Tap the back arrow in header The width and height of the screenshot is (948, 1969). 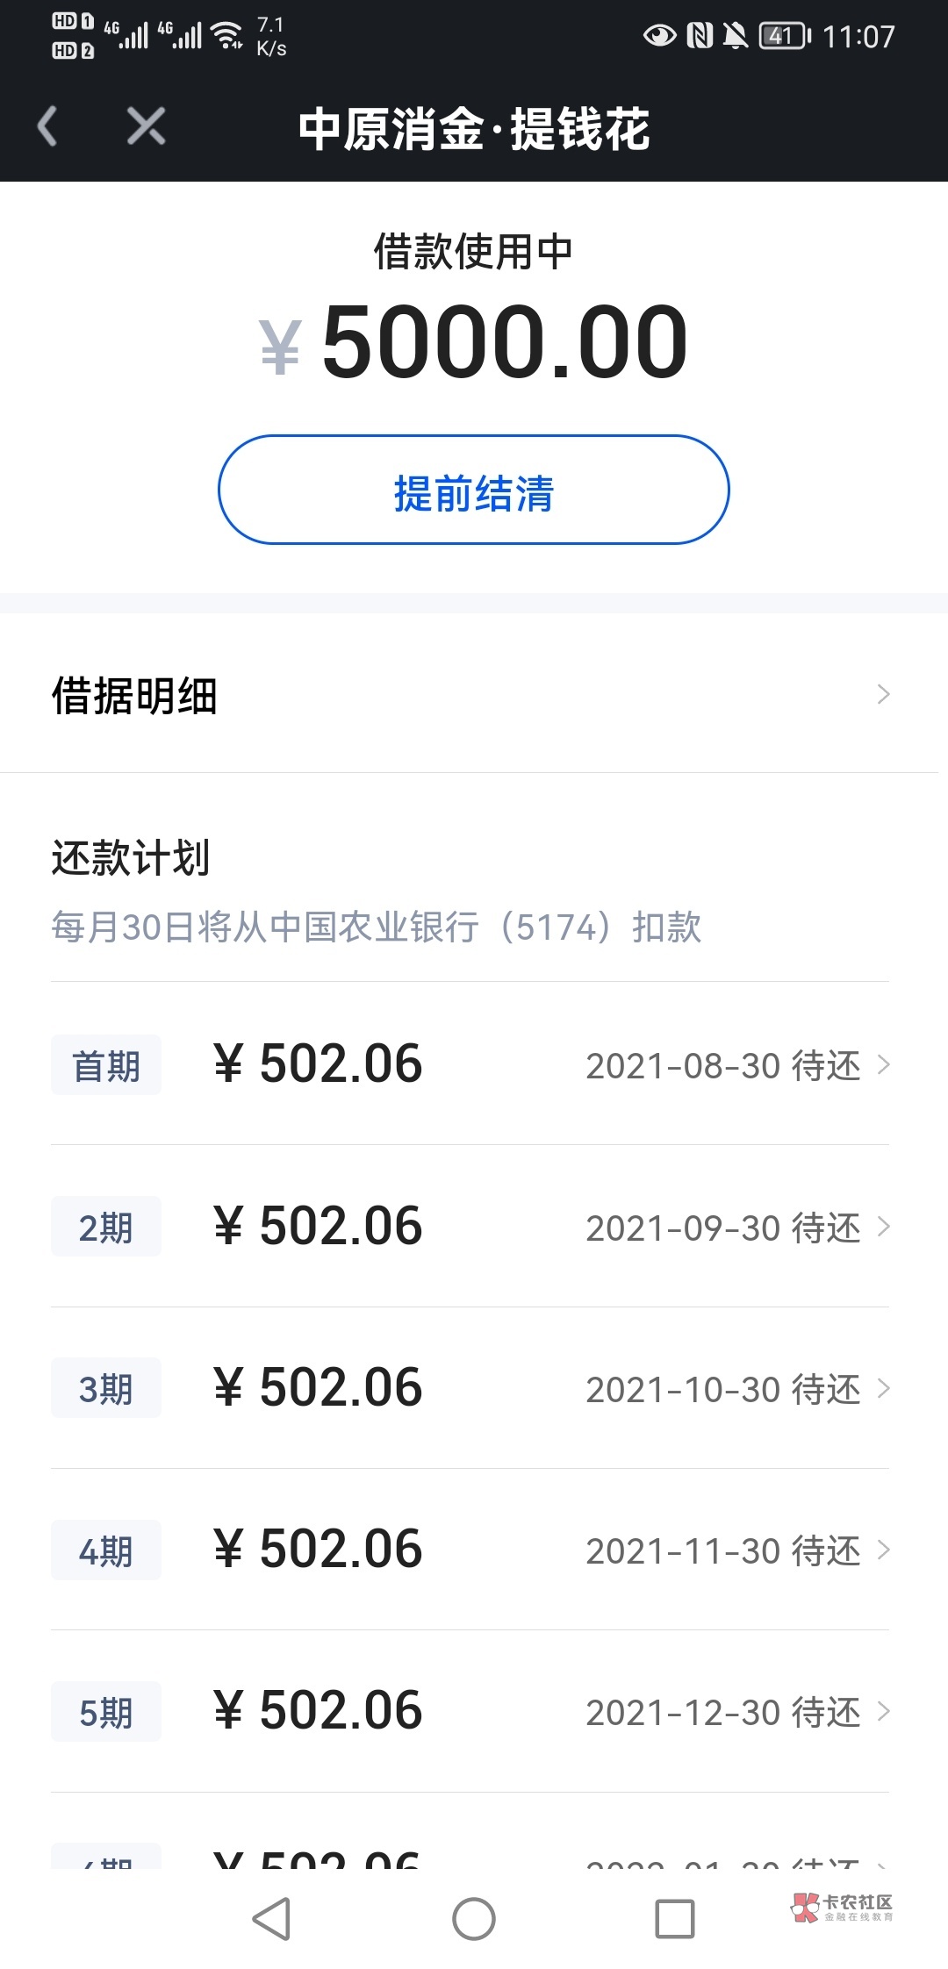48,126
